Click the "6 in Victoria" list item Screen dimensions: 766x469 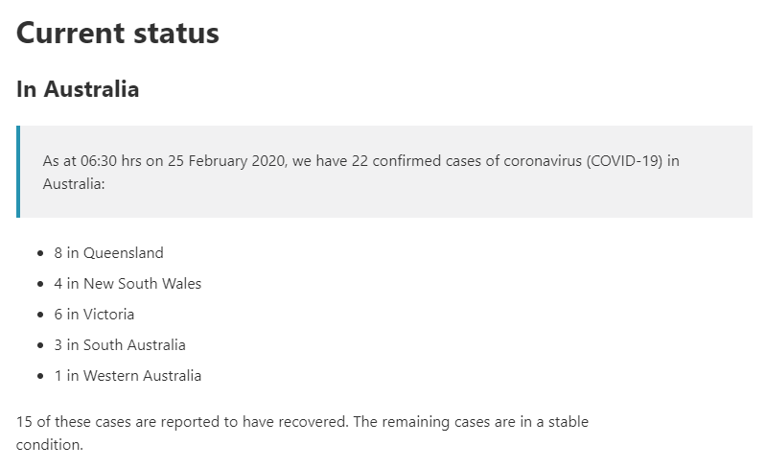(x=94, y=315)
